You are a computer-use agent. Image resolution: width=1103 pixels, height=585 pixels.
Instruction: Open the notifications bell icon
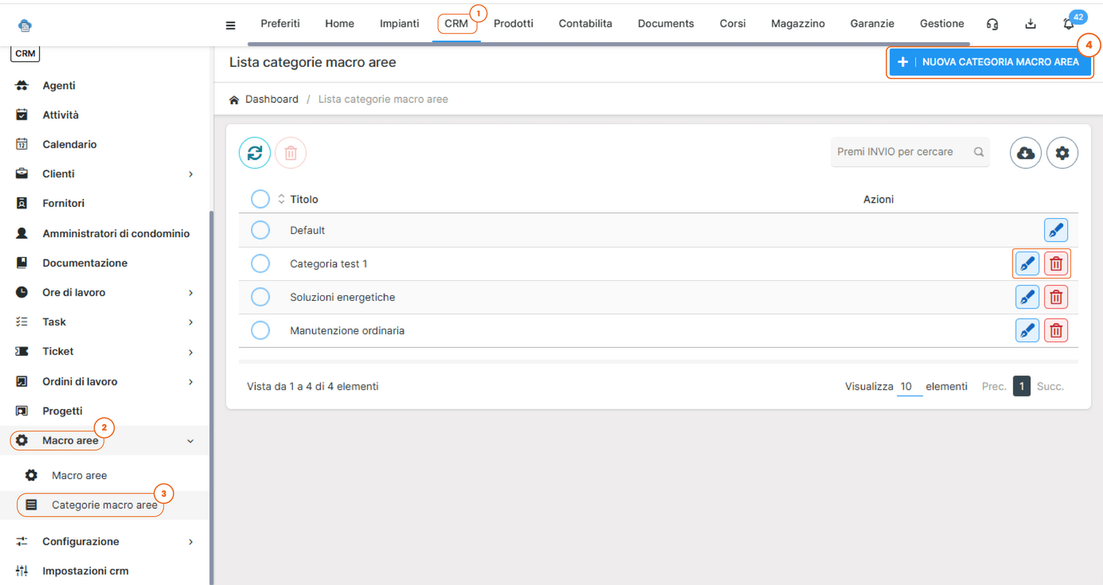coord(1068,24)
